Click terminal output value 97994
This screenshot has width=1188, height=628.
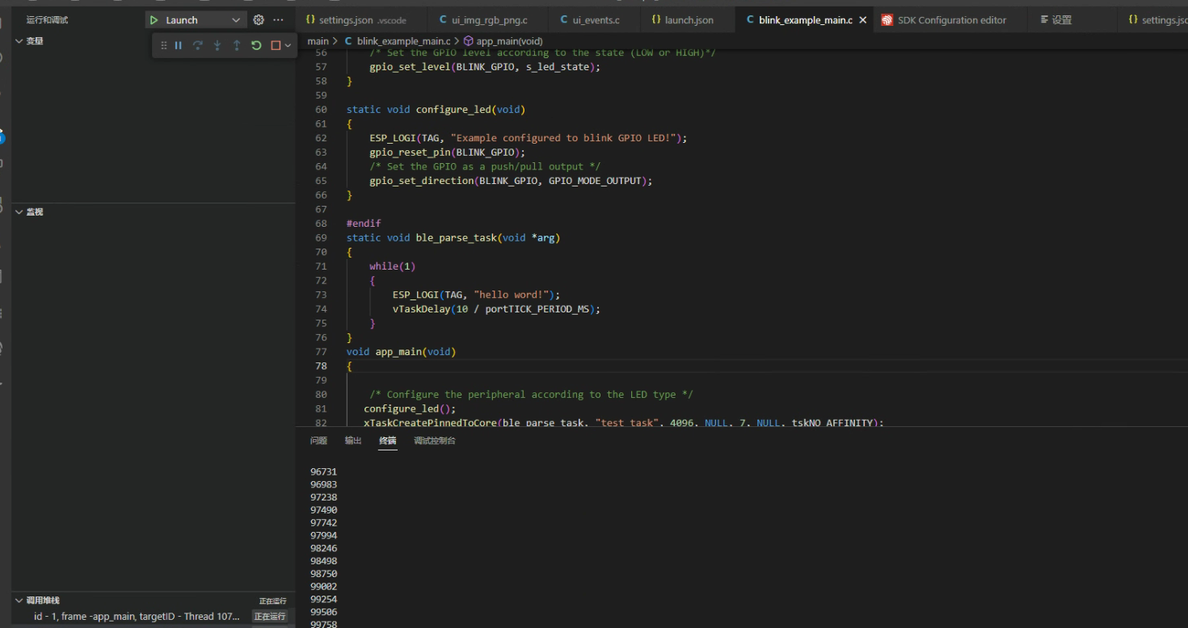pyautogui.click(x=323, y=536)
